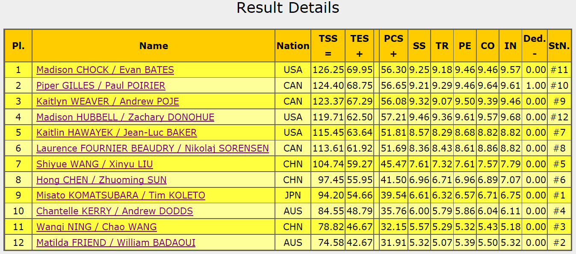The height and width of the screenshot is (254, 576).
Task: Open Madison HUBBELL / Zachary DONOHUE page
Action: click(x=125, y=117)
